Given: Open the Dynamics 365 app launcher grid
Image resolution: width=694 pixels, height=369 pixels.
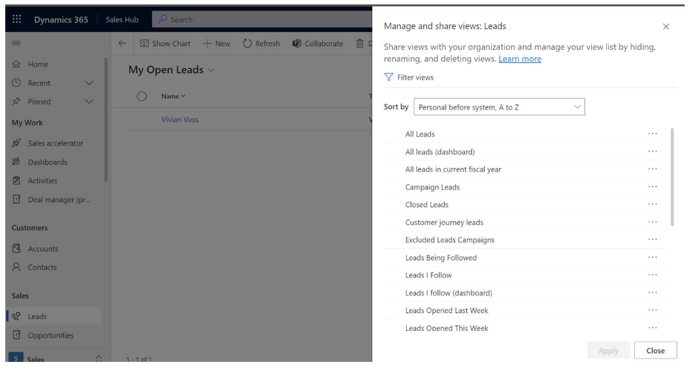Looking at the screenshot, I should click(x=17, y=19).
